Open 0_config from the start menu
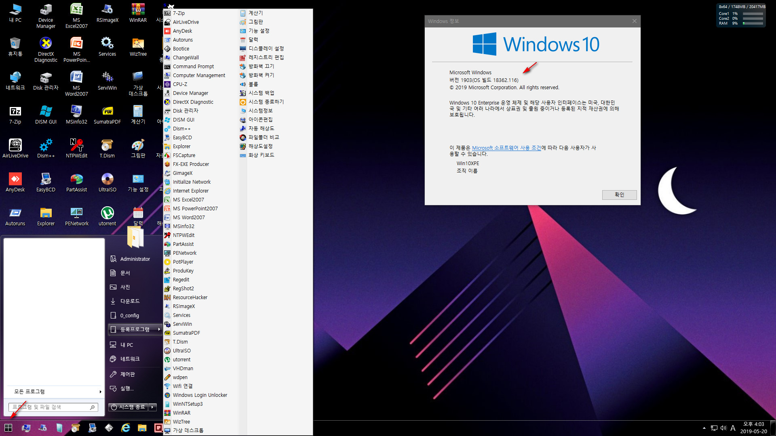776x436 pixels. coord(135,316)
